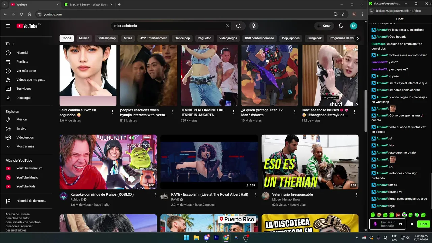Viewport: 432px width, 243px height.
Task: Open OBS Studio from the taskbar
Action: (246, 238)
